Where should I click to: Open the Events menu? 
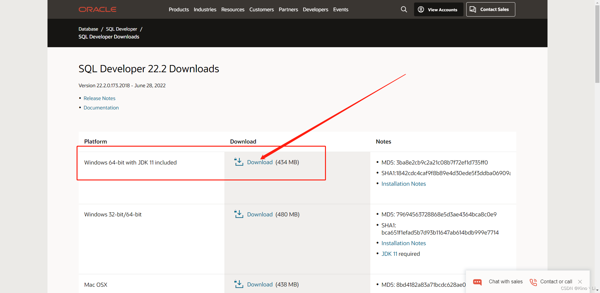click(341, 9)
